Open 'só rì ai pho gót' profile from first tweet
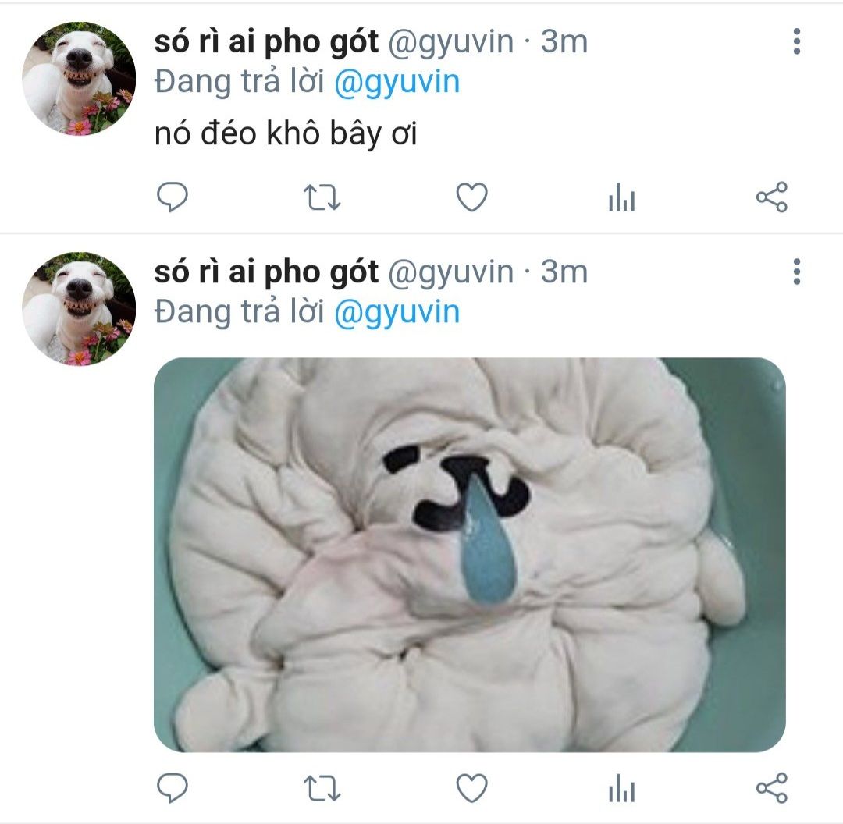This screenshot has height=824, width=843. (266, 41)
